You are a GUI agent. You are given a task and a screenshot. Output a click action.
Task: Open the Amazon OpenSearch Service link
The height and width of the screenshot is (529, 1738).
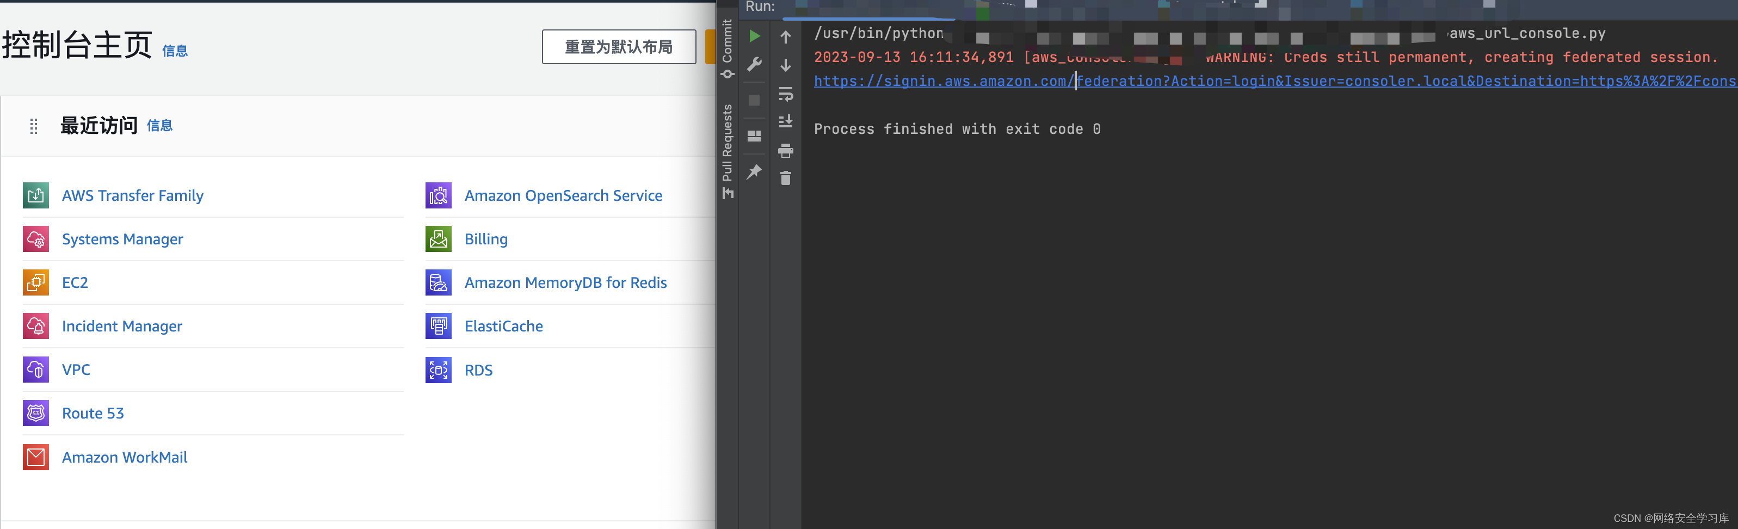point(563,196)
